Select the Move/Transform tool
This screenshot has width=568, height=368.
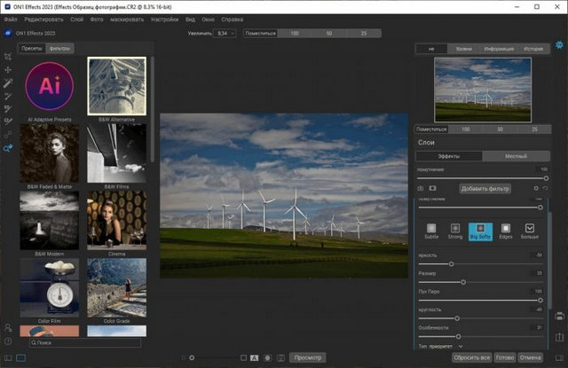point(8,69)
